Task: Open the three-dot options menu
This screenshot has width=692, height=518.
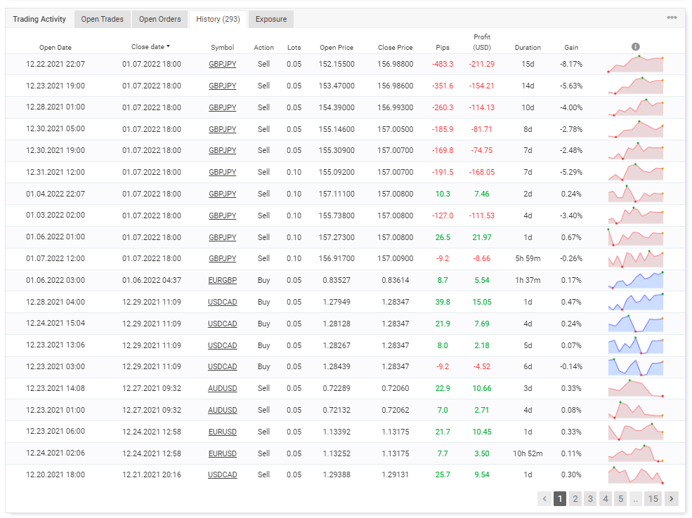Action: [671, 18]
